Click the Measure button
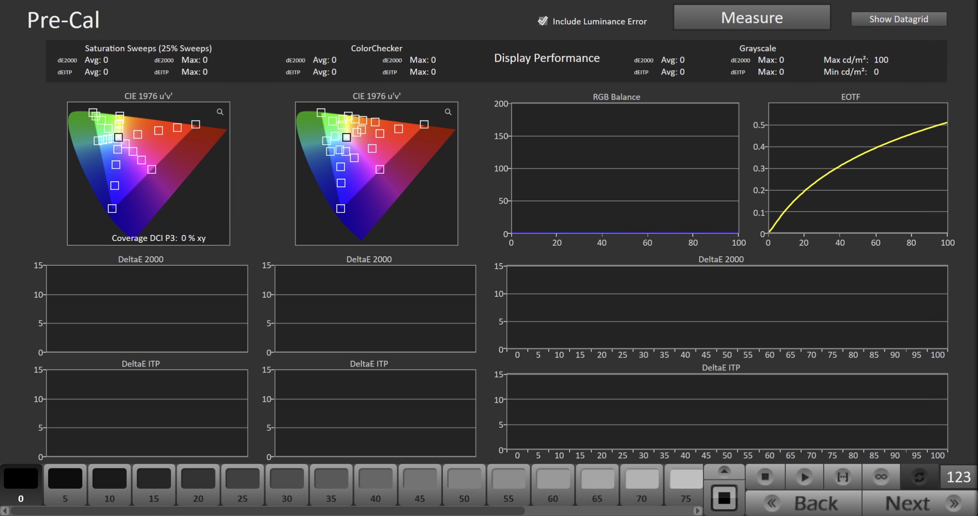Screen dimensions: 978x516 751,18
